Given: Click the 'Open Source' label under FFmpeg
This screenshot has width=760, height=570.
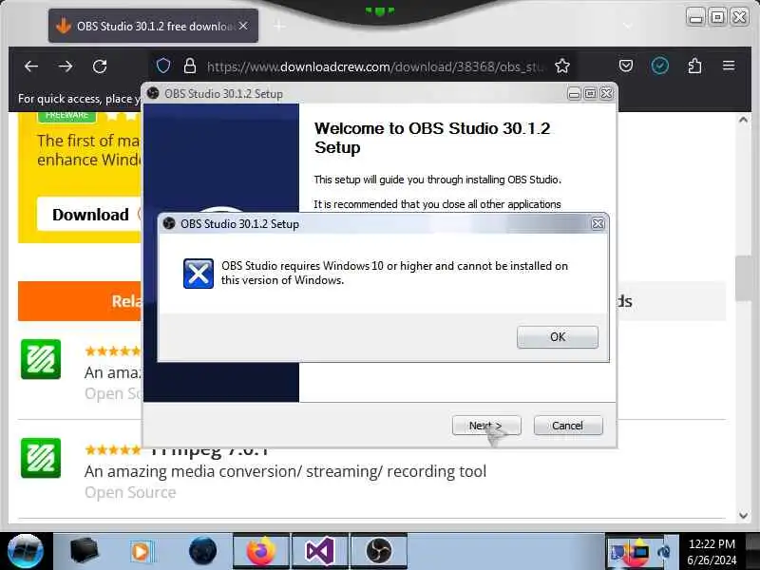Looking at the screenshot, I should point(130,492).
